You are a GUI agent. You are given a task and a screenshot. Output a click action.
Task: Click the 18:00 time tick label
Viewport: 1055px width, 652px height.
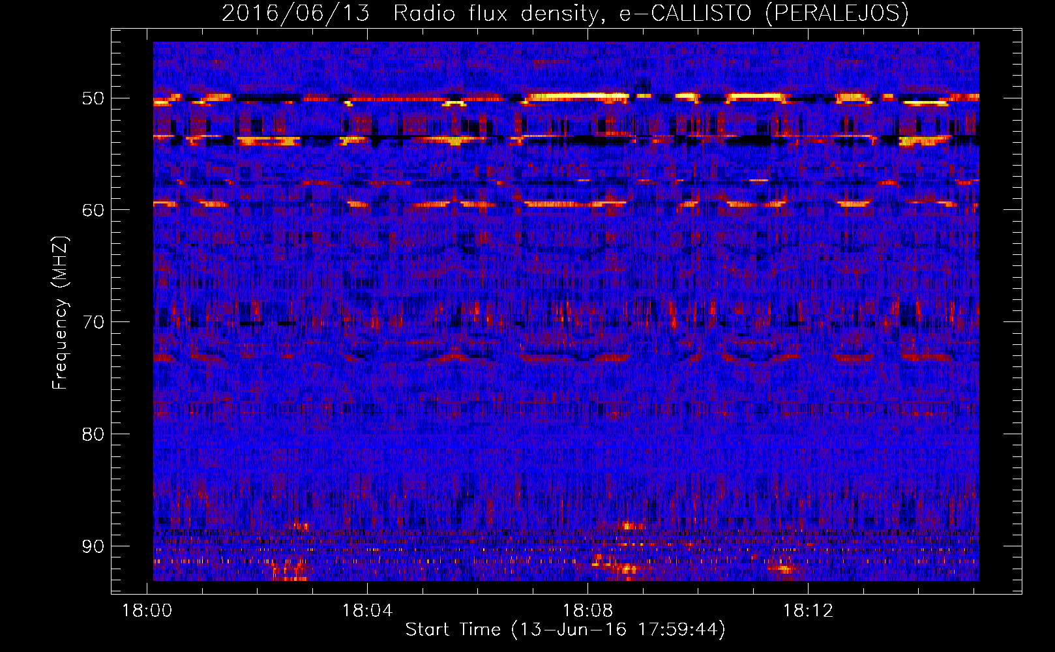coord(147,611)
